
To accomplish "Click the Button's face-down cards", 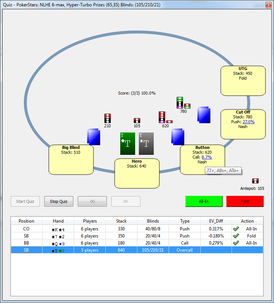I will 177,136.
